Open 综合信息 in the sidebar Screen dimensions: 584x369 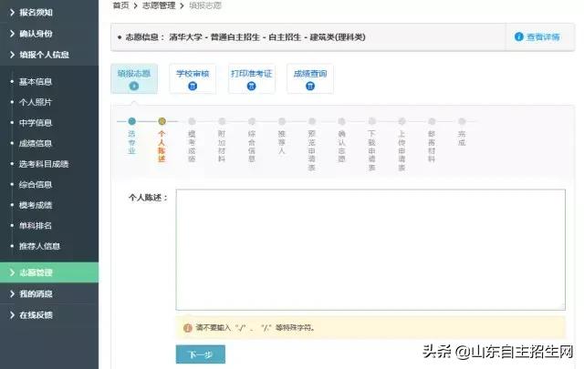(x=36, y=184)
